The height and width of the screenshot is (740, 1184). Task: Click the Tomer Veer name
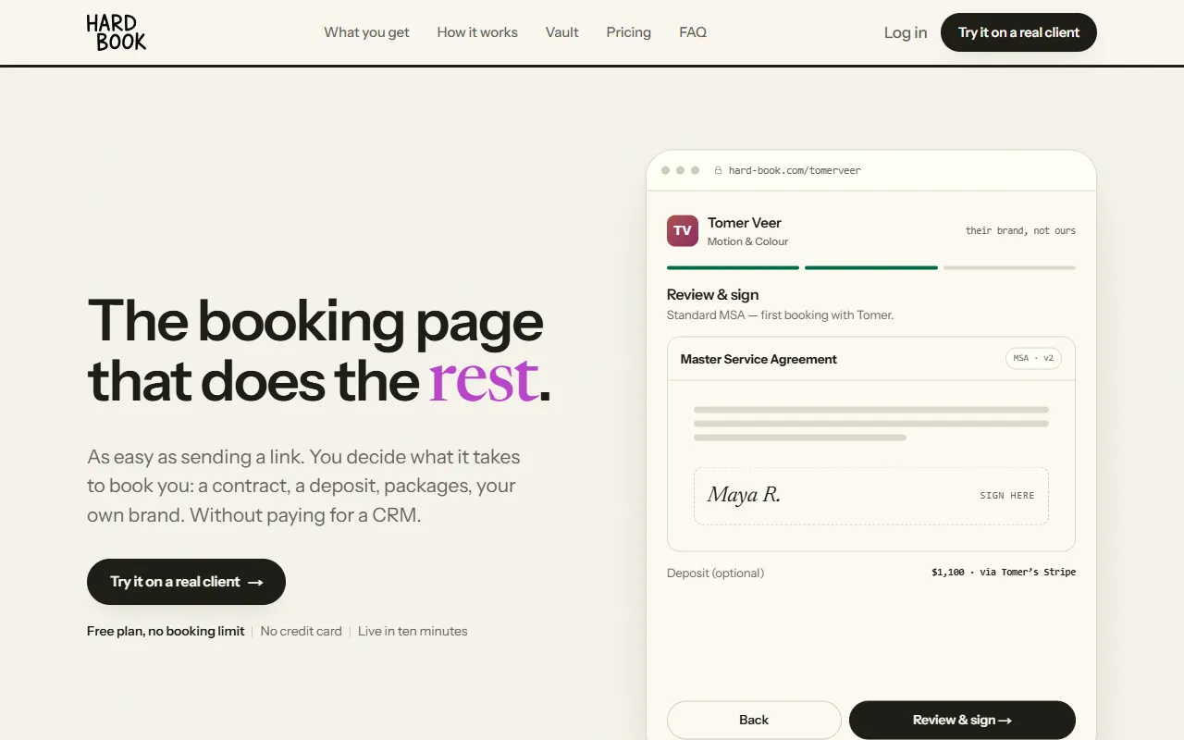745,223
